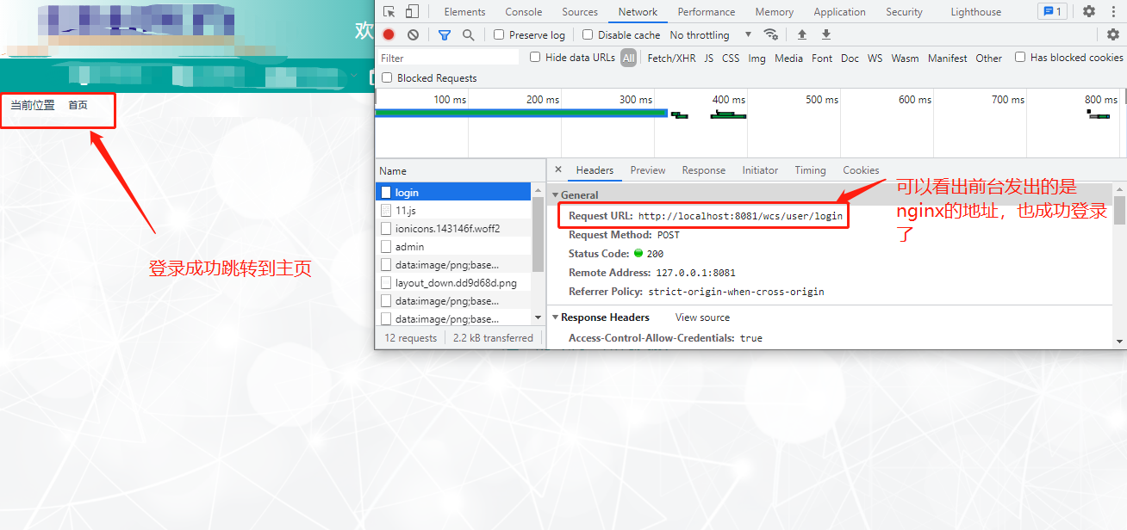
Task: Click the 首页 breadcrumb on the page
Action: point(78,105)
